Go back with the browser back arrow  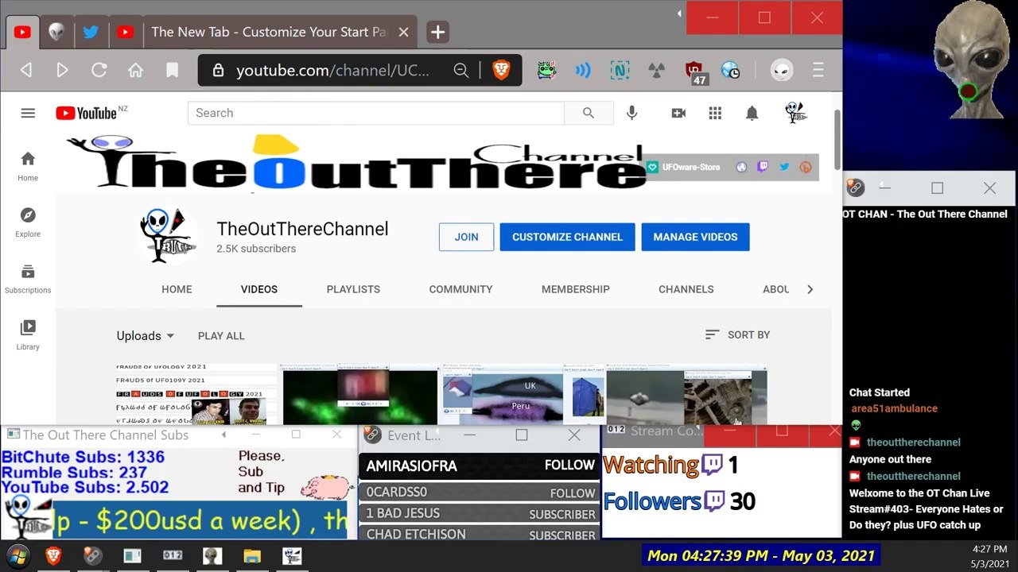pos(26,71)
